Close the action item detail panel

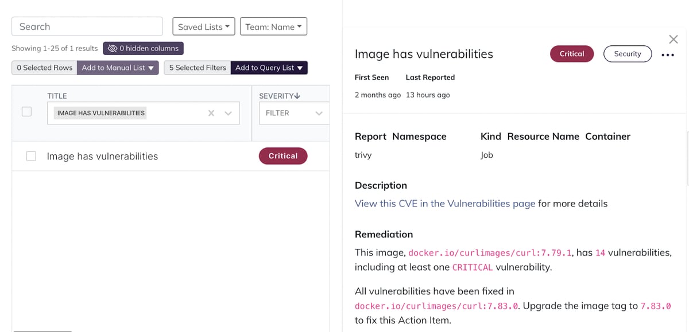tap(673, 40)
